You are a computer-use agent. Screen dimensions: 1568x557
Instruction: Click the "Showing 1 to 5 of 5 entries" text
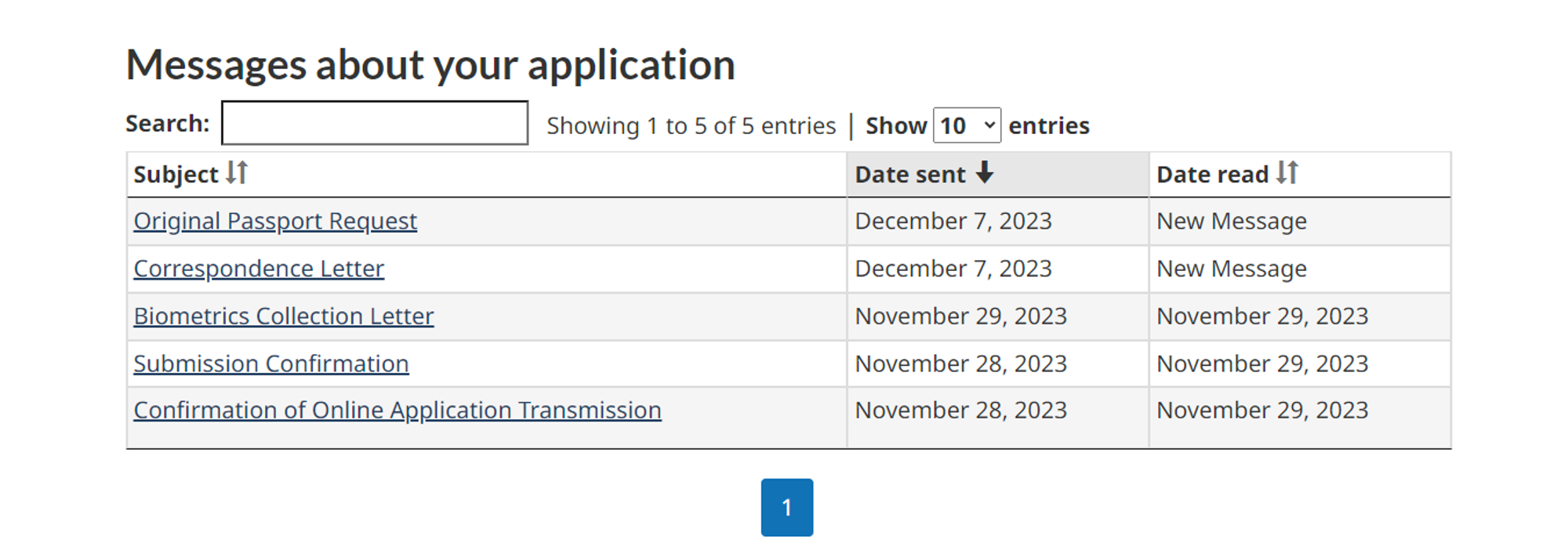(x=691, y=126)
